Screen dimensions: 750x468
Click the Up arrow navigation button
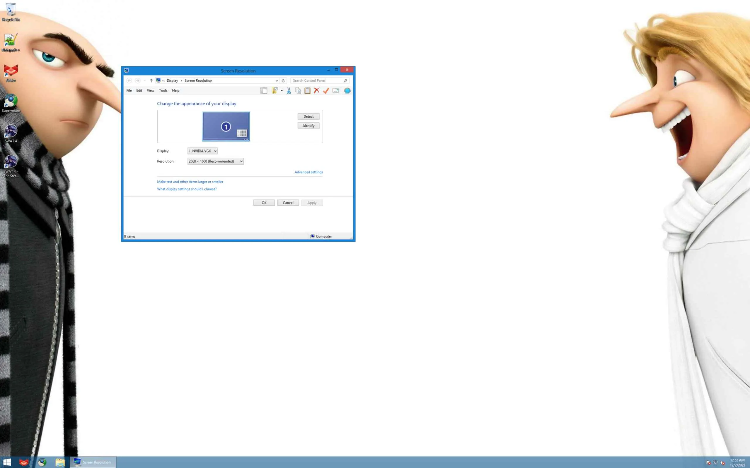(151, 80)
